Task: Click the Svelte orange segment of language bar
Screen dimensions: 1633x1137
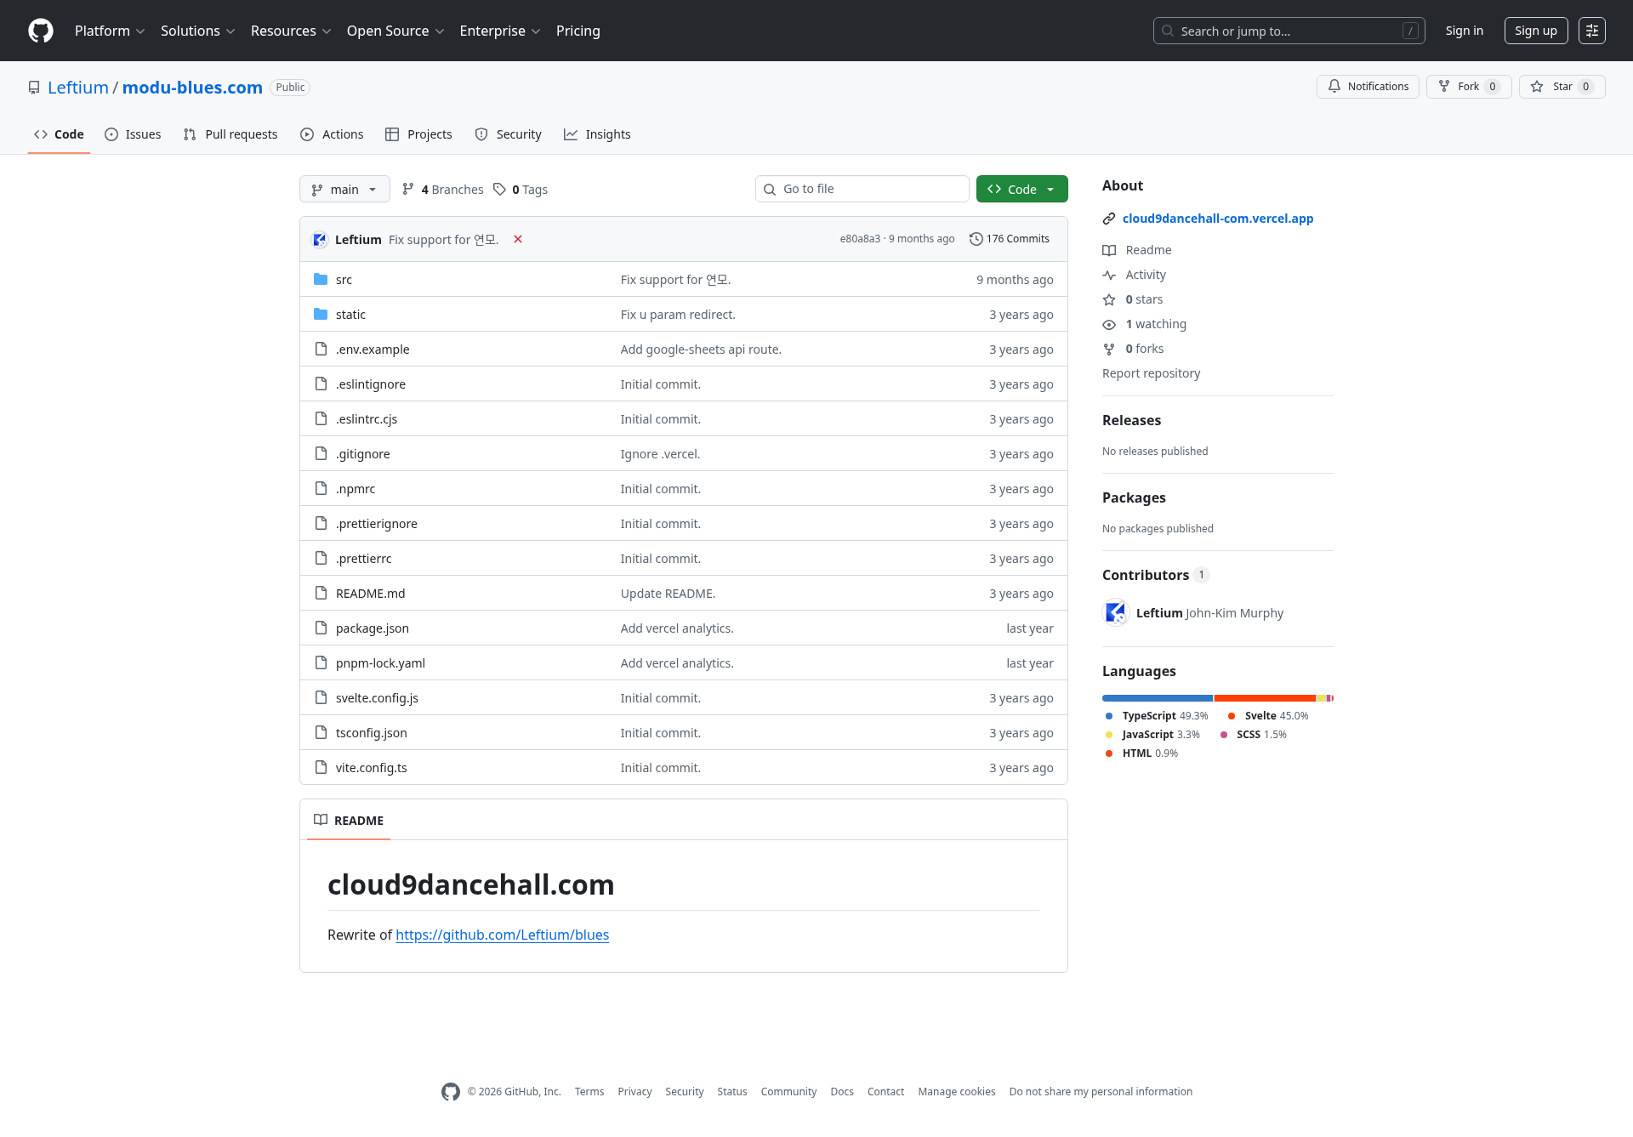Action: tap(1265, 698)
